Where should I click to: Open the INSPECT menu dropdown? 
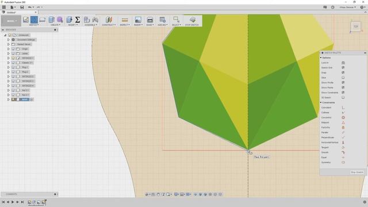tap(125, 25)
